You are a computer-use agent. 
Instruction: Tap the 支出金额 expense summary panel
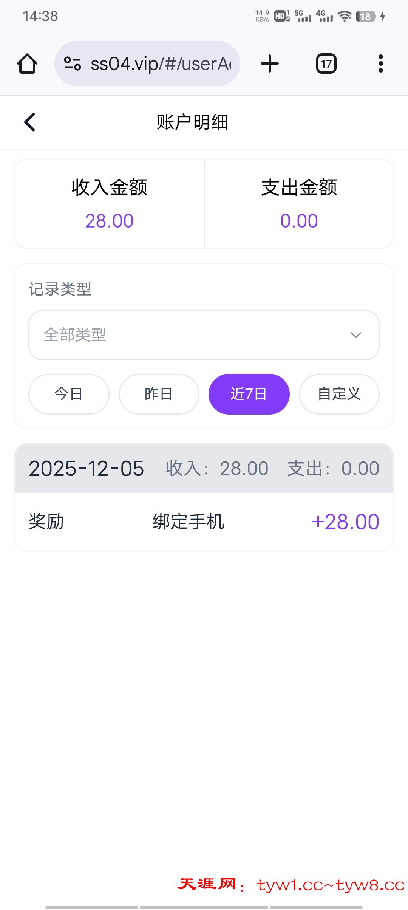299,204
